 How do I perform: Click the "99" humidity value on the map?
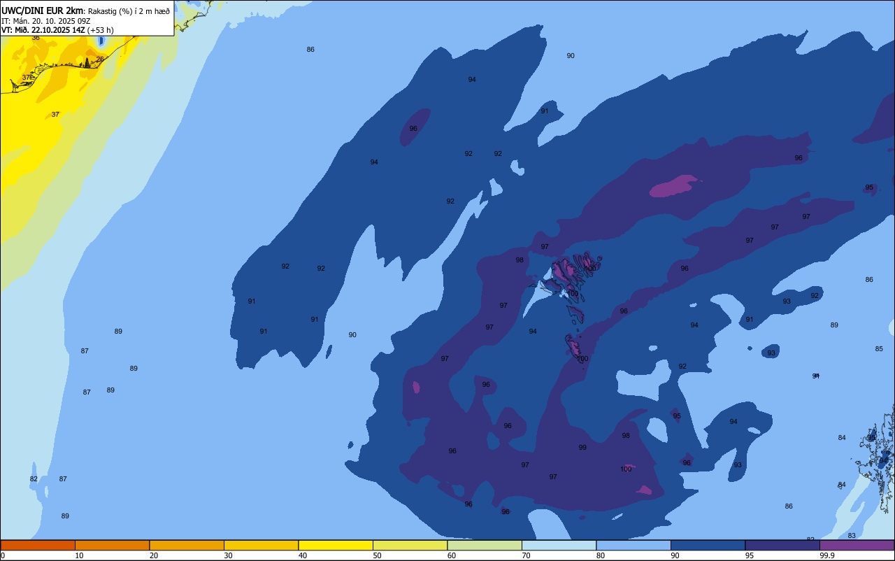coord(582,448)
